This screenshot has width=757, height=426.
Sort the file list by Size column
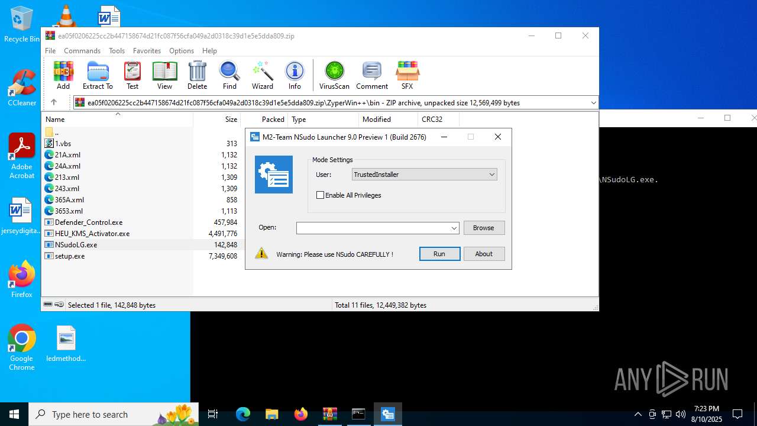[216, 119]
